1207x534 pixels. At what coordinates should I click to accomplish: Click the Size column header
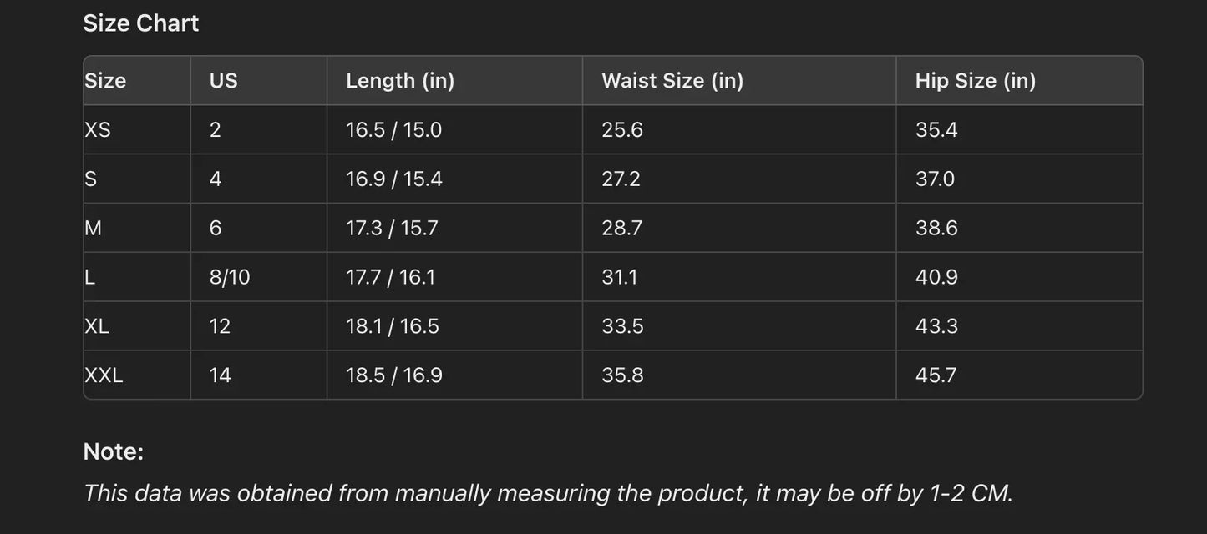(105, 81)
